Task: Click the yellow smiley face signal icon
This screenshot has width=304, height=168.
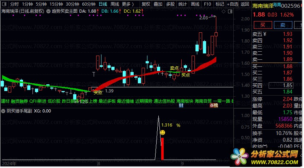Action: point(163,133)
